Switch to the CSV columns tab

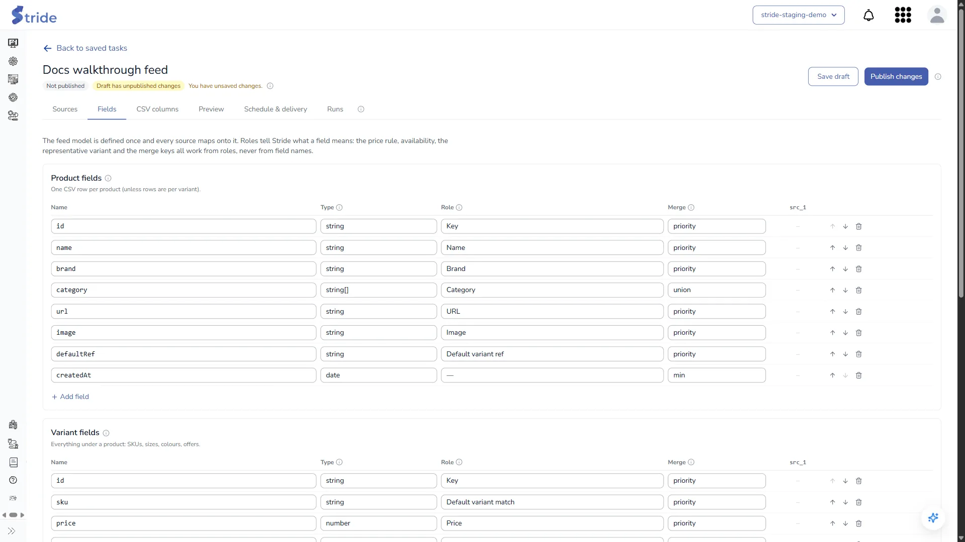tap(157, 109)
